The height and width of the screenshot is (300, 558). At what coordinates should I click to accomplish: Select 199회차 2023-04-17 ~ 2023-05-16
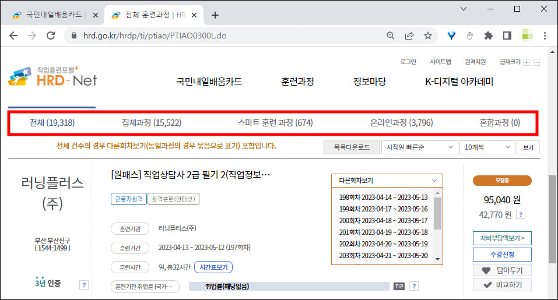point(383,209)
